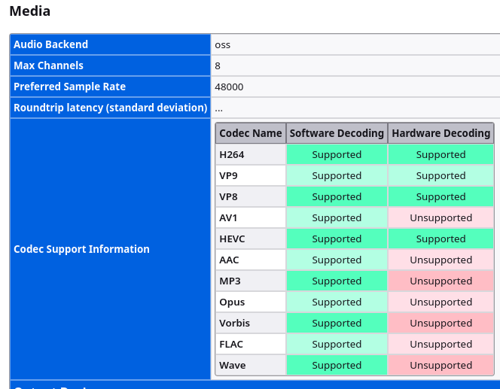Click Wave hardware decoding Unsupported cell
Screen dimensions: 500x389
pos(441,365)
